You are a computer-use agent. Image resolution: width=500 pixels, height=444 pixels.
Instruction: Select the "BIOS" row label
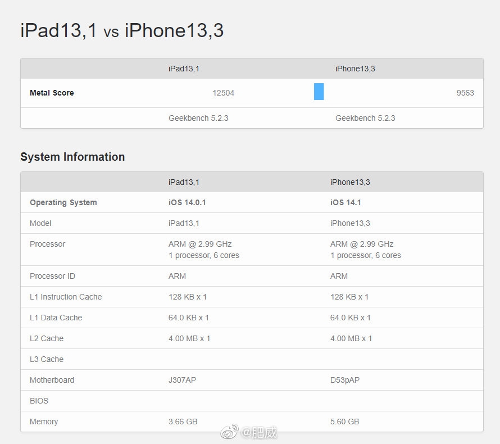coord(39,401)
